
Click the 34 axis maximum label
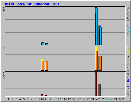[4, 48]
